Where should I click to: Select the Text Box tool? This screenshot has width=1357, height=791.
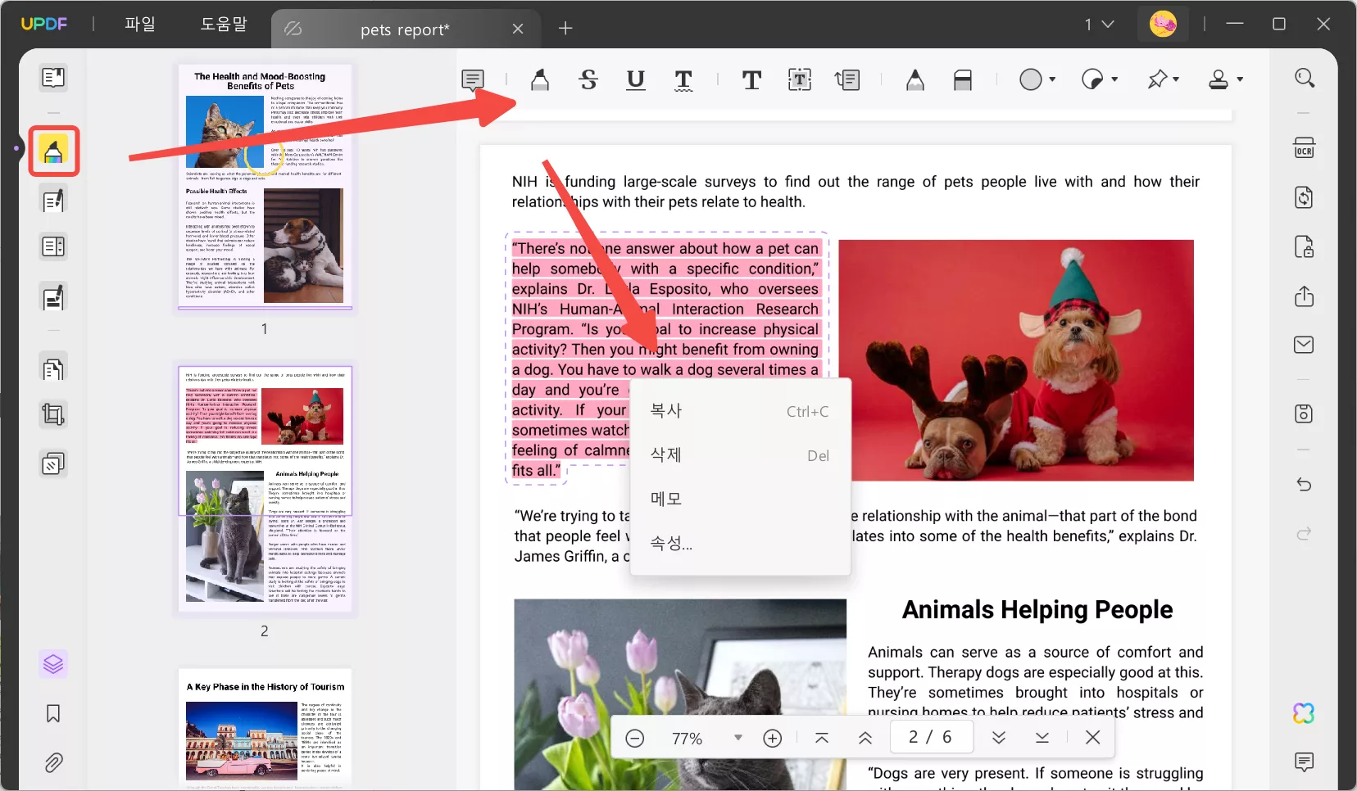(x=800, y=79)
